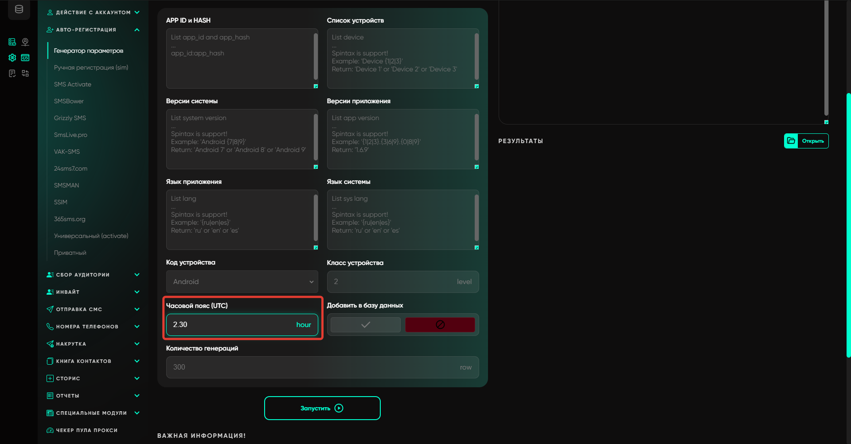Click the user profile network icon
The height and width of the screenshot is (444, 851).
coord(25,42)
